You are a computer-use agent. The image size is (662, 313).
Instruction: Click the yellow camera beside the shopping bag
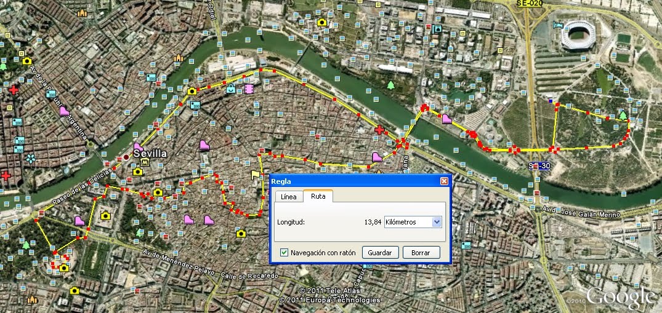click(192, 91)
